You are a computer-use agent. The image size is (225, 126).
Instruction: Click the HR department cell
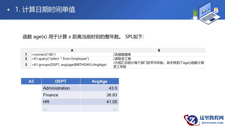click(61, 102)
